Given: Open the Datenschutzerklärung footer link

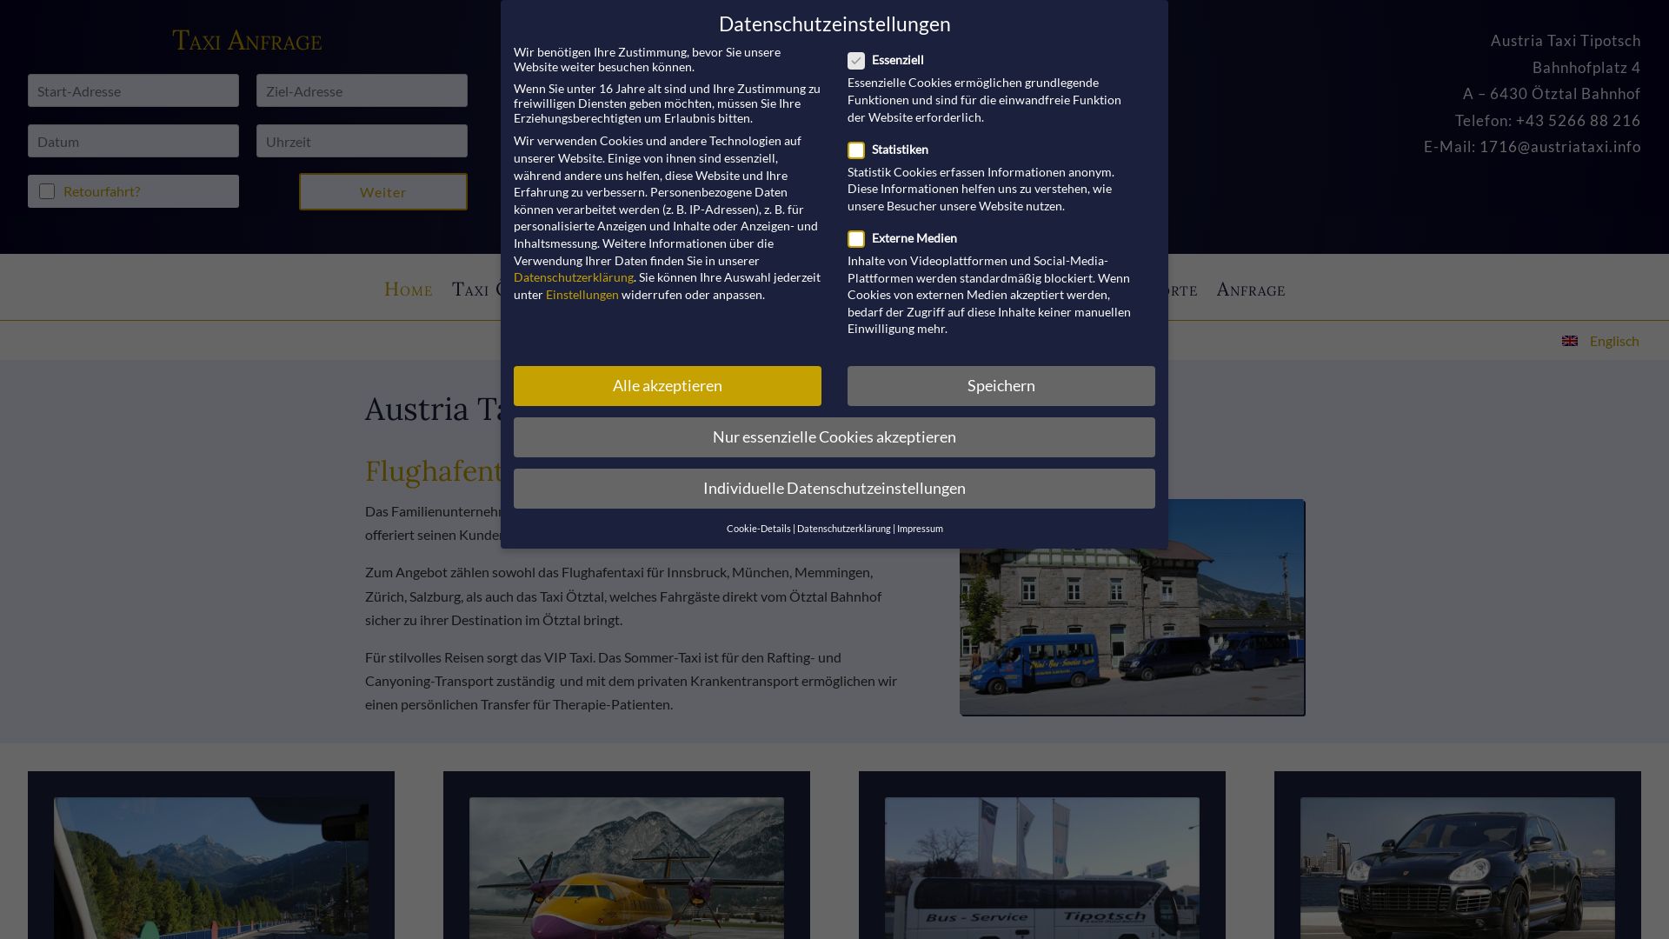Looking at the screenshot, I should click(843, 529).
